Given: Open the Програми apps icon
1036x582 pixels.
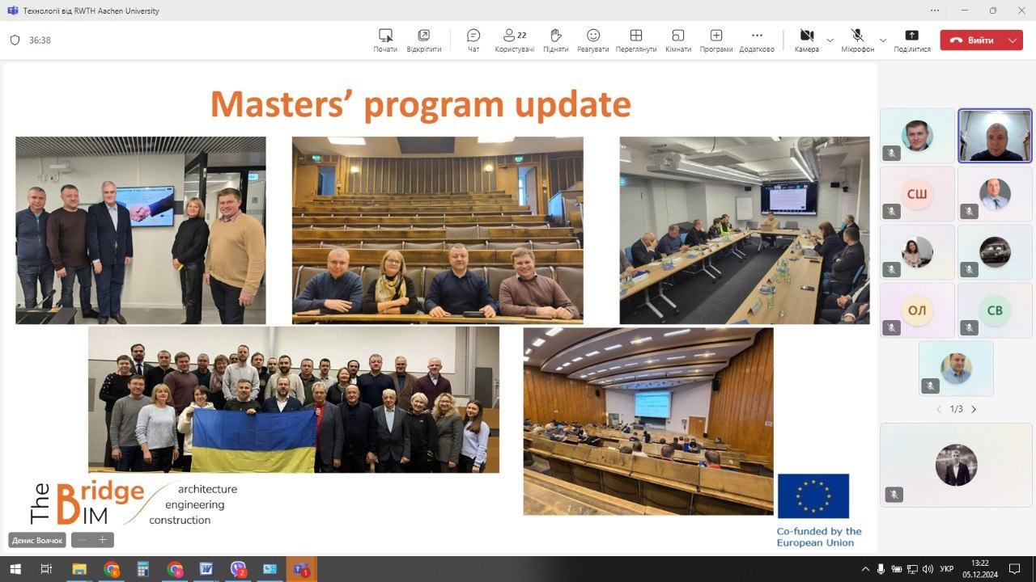Looking at the screenshot, I should 716,40.
